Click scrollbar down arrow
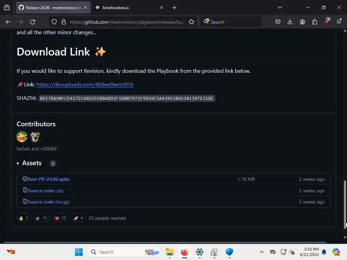 click(345, 237)
